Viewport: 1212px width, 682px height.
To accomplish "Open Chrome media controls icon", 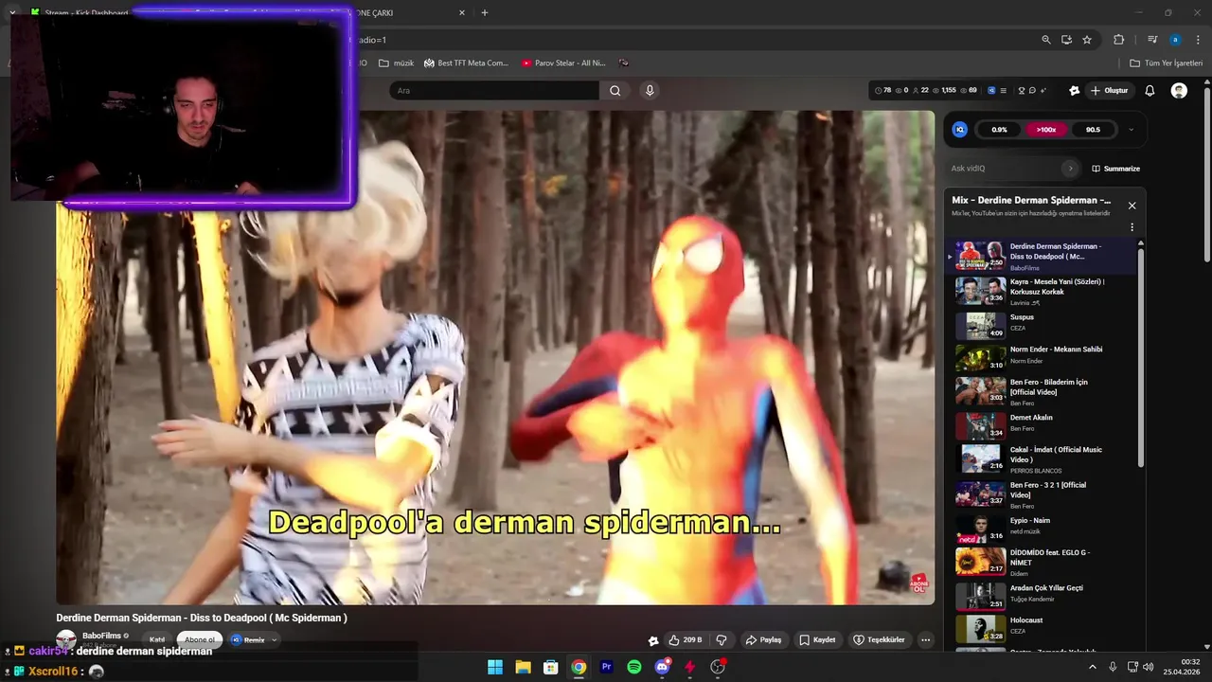I will pyautogui.click(x=1152, y=40).
